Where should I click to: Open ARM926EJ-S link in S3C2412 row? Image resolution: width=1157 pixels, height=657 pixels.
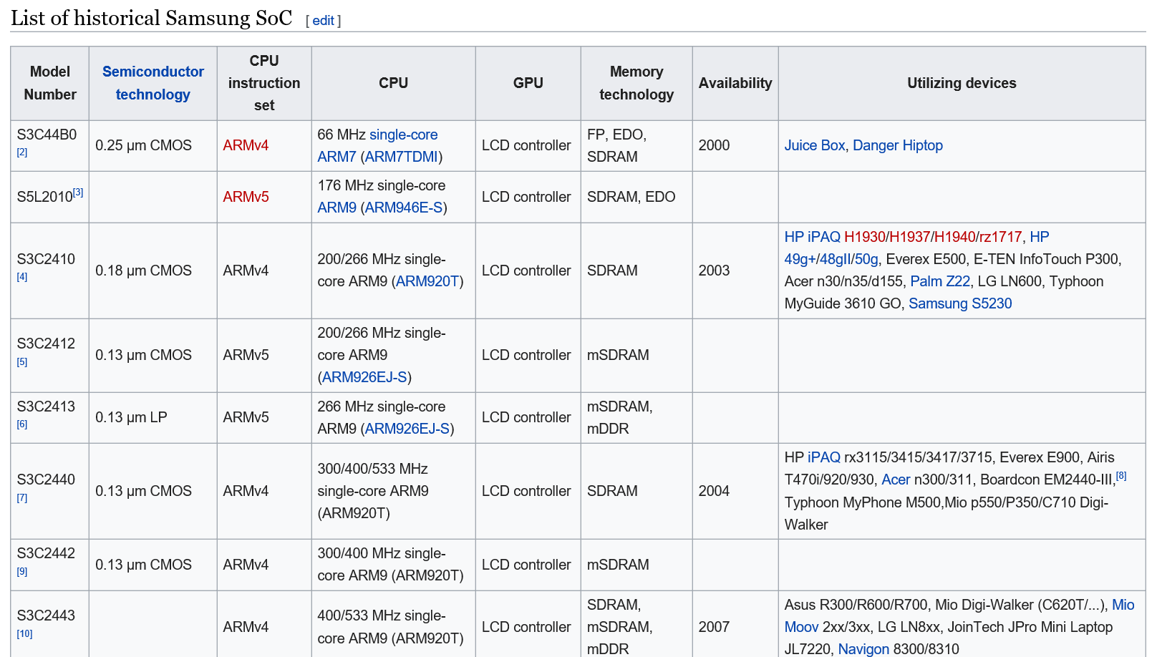364,377
